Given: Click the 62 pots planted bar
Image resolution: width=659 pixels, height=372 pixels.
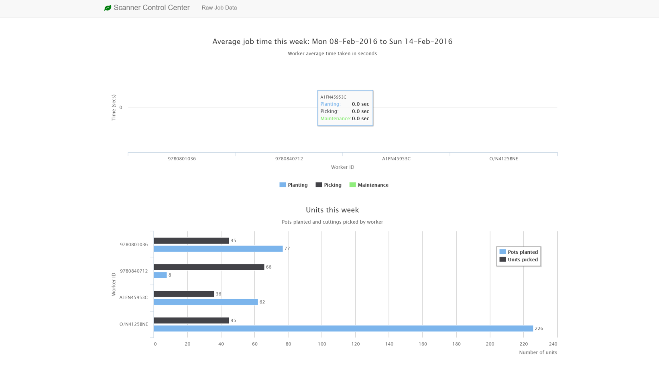Looking at the screenshot, I should pos(205,302).
